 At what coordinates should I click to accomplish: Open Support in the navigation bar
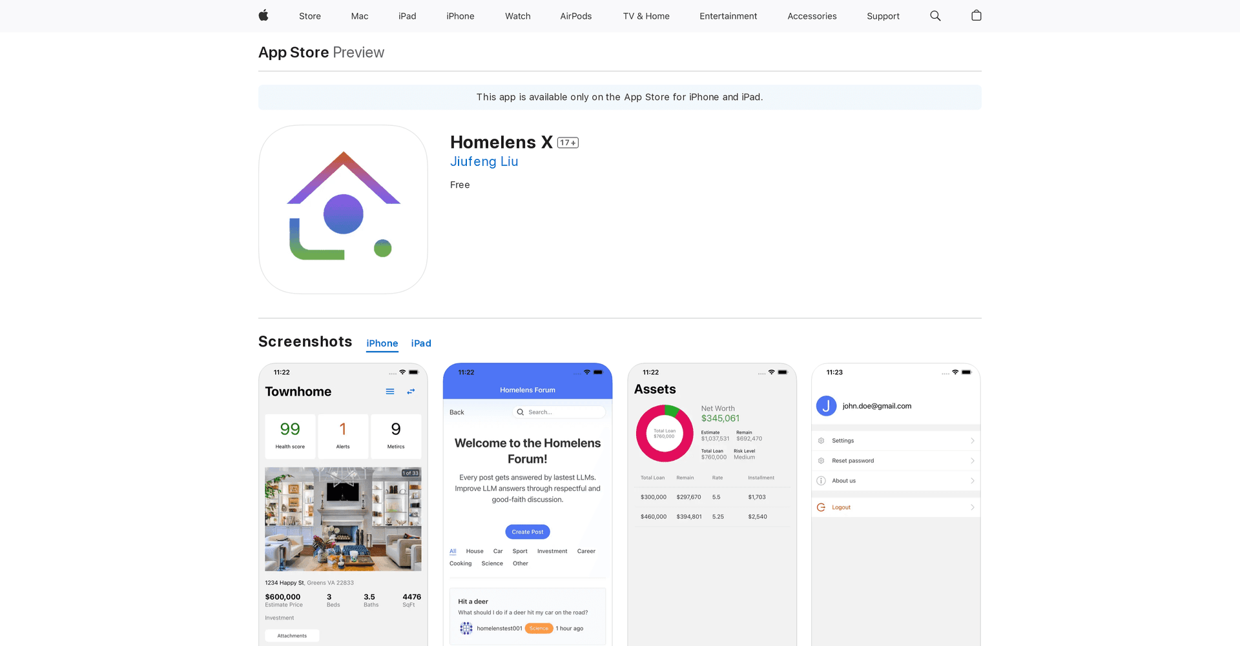883,16
